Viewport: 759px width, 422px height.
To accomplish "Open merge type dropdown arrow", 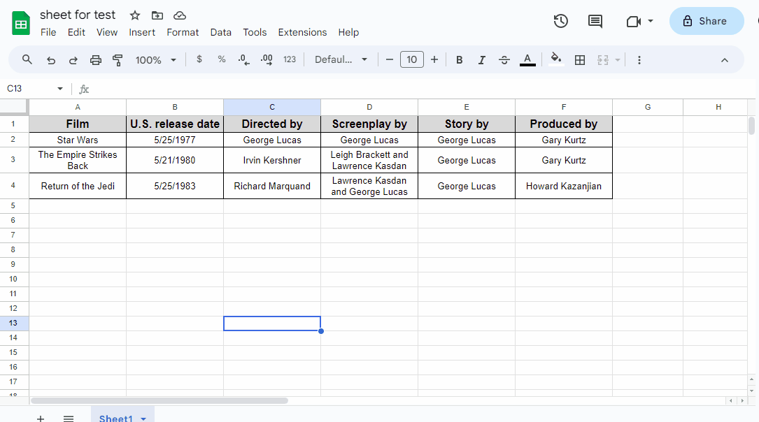I will (618, 60).
